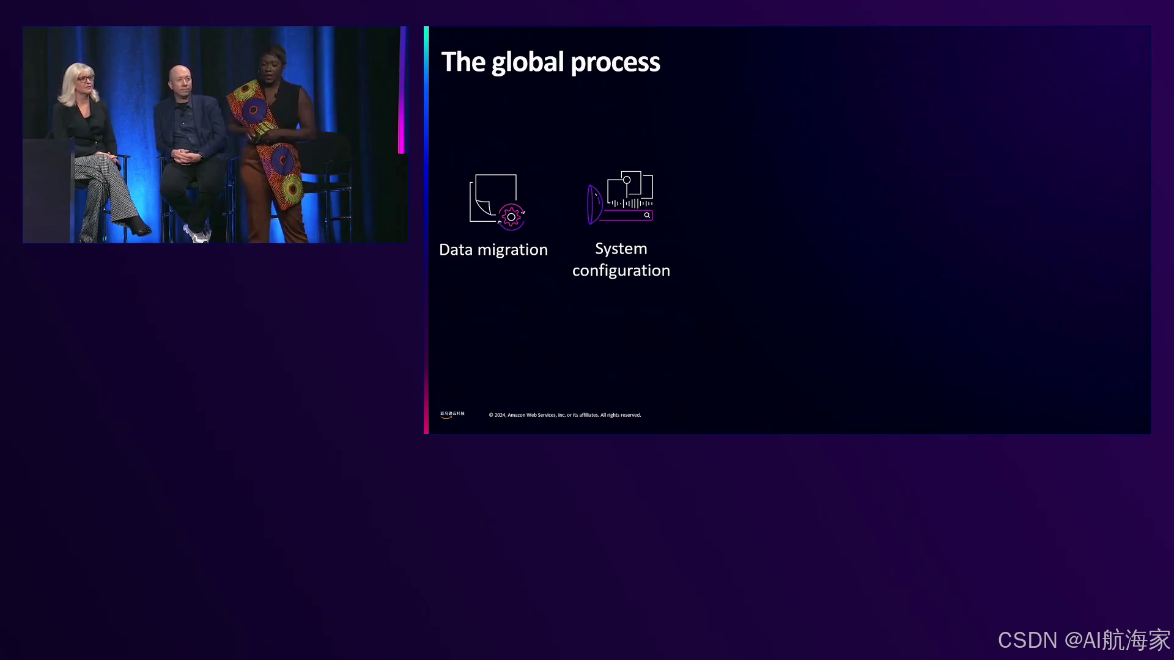Click the Amazon Web Services copyright text
1174x660 pixels.
click(564, 415)
